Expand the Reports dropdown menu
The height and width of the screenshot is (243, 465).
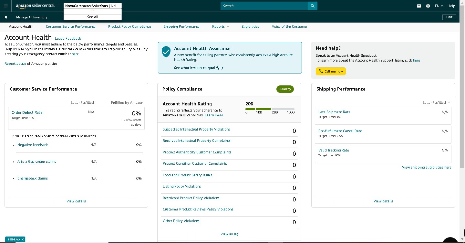pos(221,26)
